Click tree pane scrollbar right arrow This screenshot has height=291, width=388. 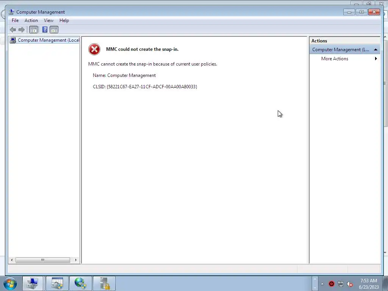point(76,260)
